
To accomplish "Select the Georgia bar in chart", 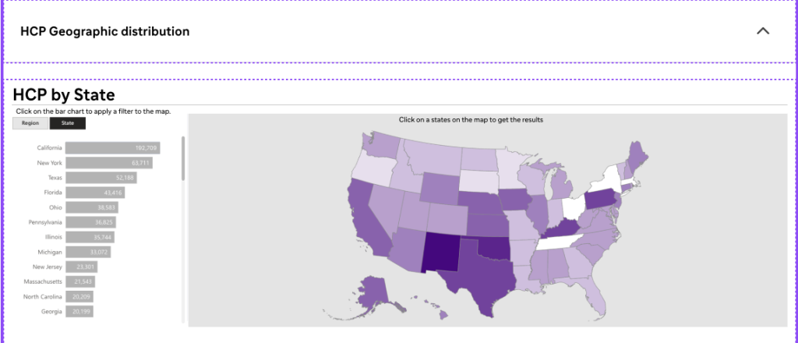I will pyautogui.click(x=79, y=311).
